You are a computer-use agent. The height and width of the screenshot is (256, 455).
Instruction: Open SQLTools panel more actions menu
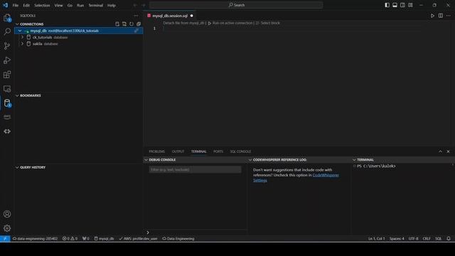pos(136,16)
